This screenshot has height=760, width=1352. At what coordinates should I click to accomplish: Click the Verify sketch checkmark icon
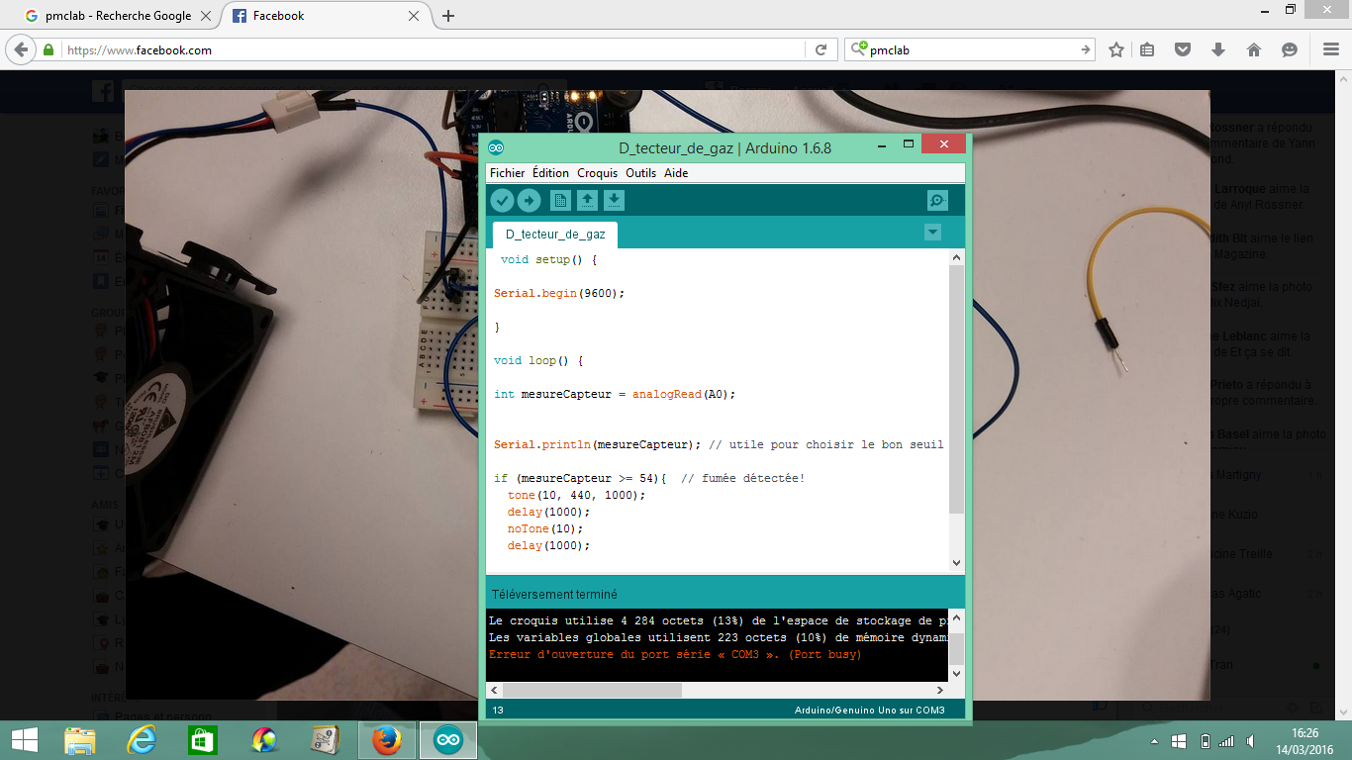[x=503, y=201]
